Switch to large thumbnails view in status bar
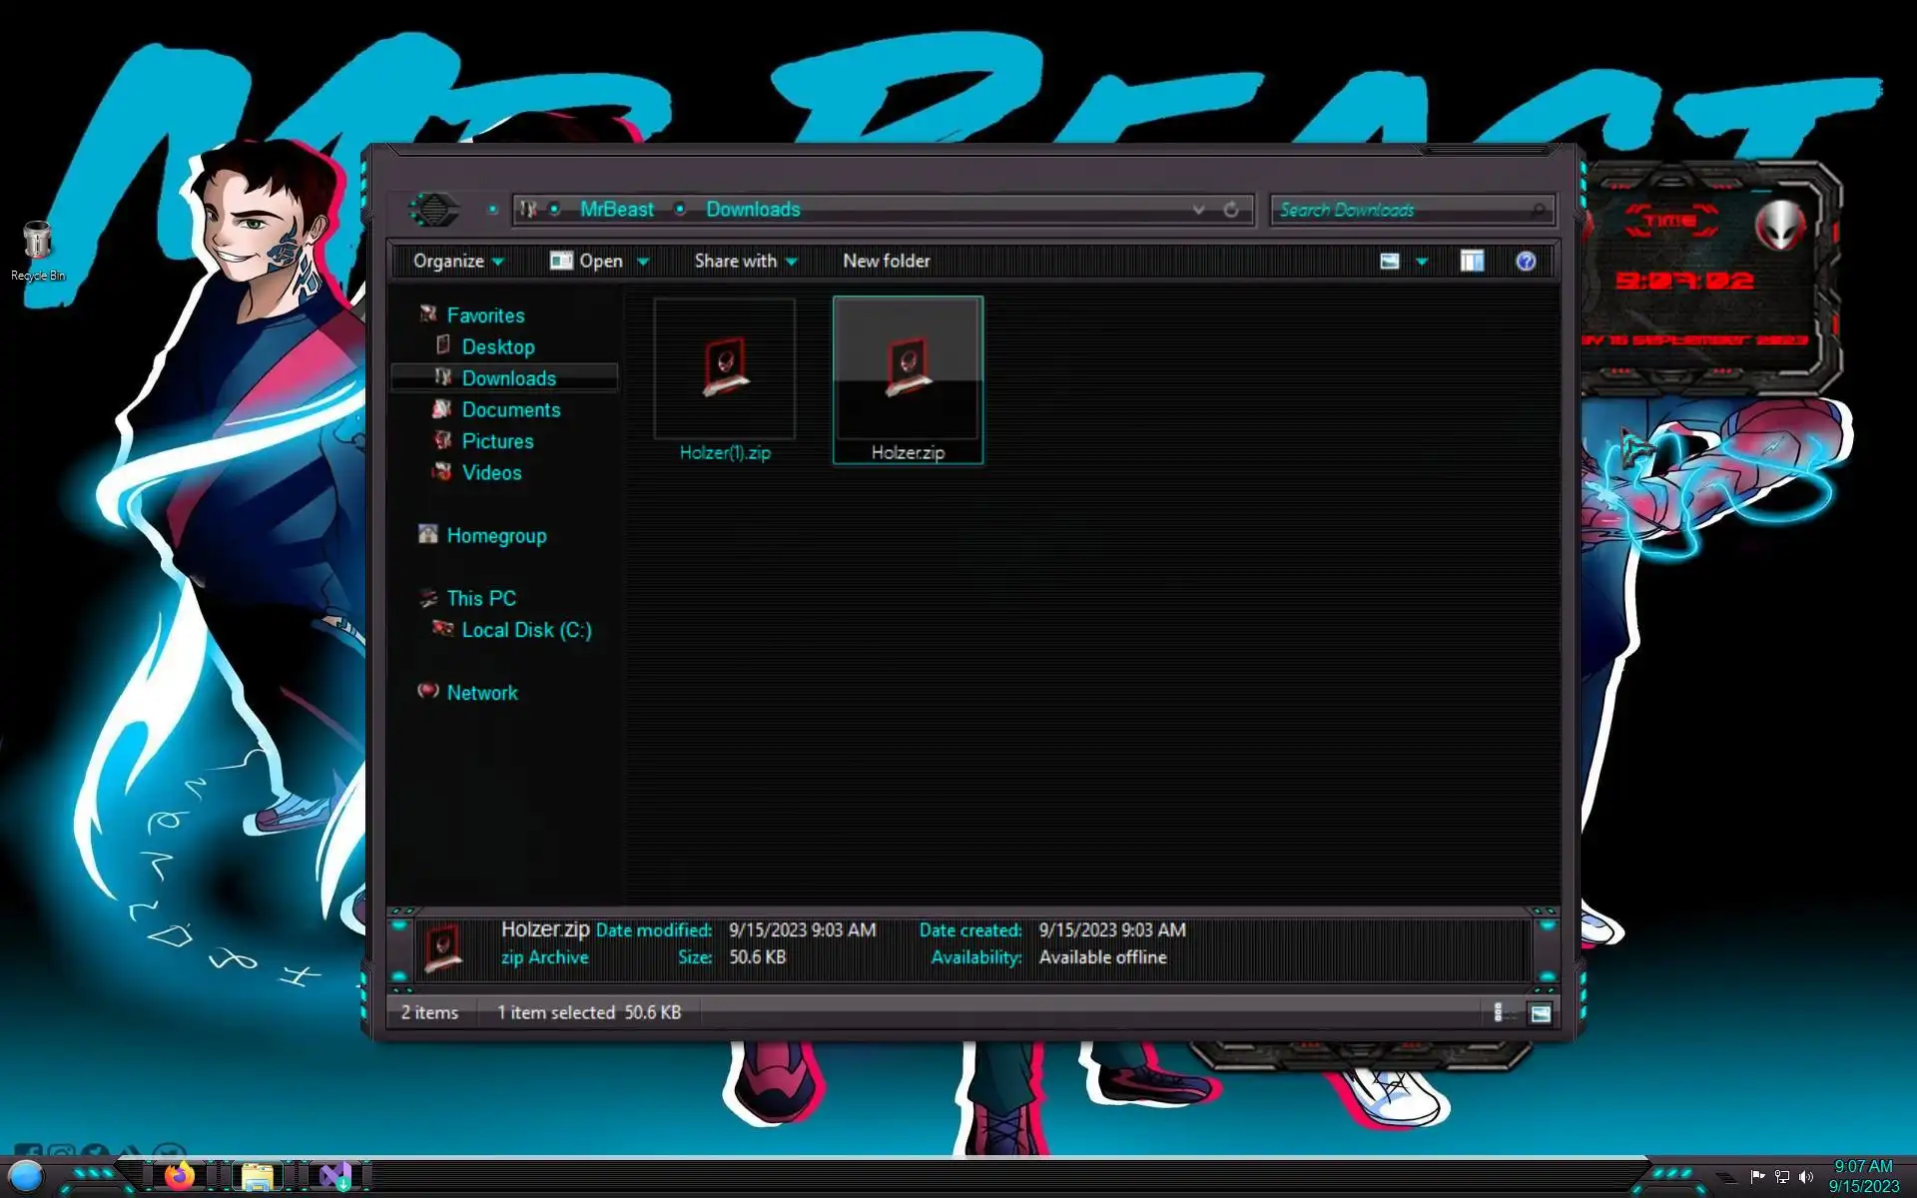 coord(1541,1013)
